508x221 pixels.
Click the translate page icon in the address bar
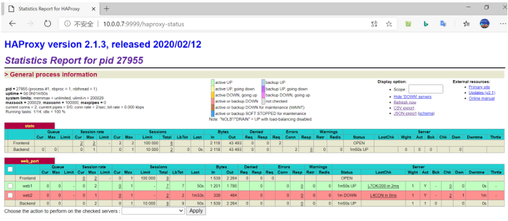tap(374, 24)
